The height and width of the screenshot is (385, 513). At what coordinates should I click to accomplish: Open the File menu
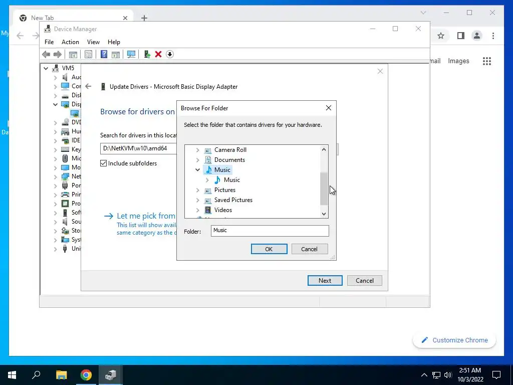pos(49,42)
